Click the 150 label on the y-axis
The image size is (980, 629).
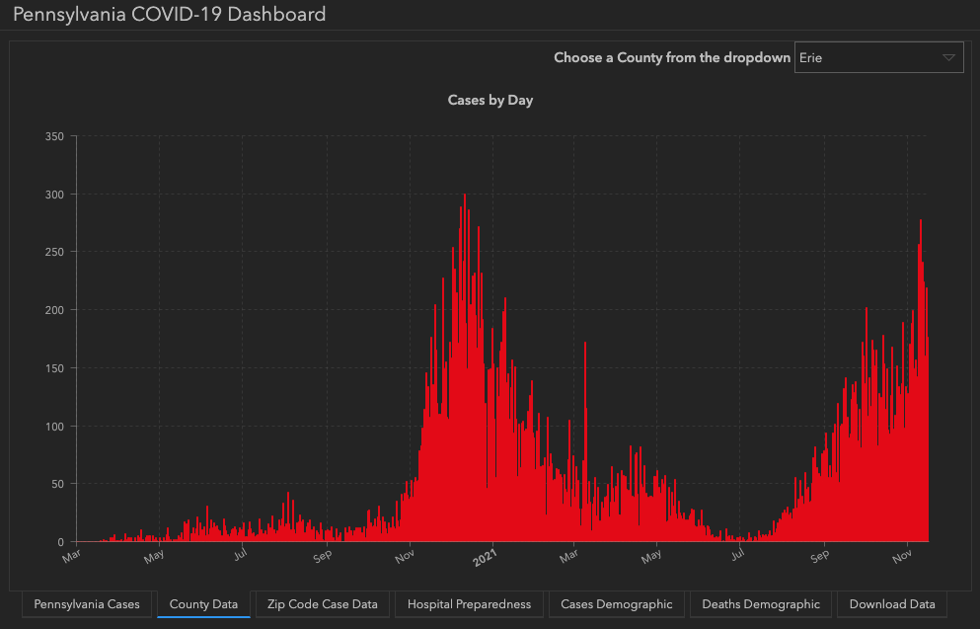(x=54, y=368)
